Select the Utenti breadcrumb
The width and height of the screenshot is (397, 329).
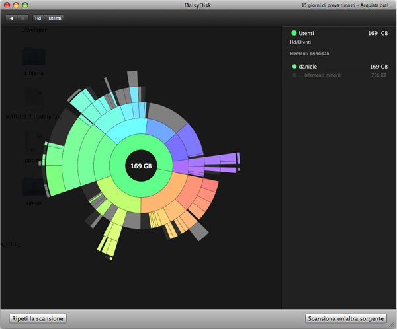click(55, 18)
